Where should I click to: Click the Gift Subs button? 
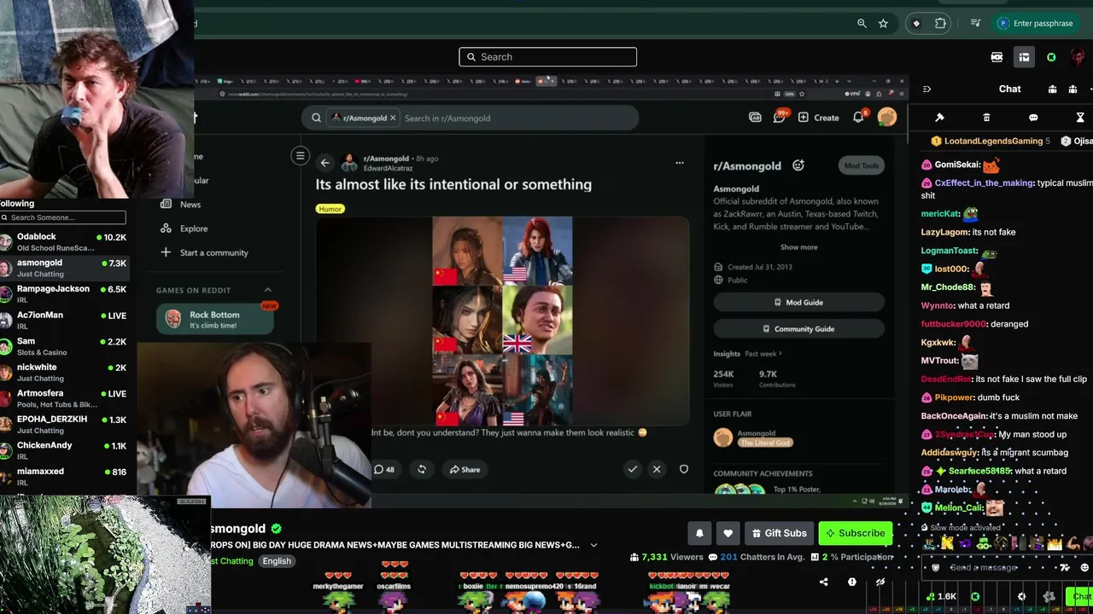(x=779, y=533)
